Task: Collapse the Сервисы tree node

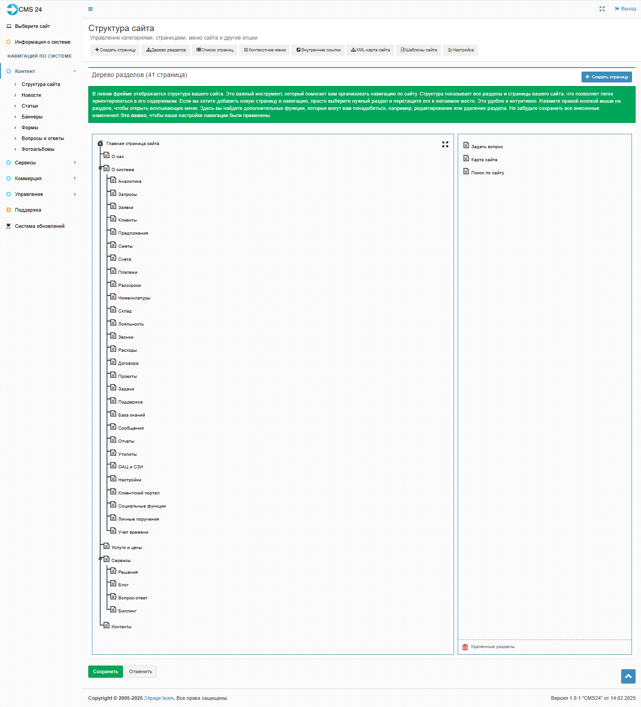Action: [101, 559]
